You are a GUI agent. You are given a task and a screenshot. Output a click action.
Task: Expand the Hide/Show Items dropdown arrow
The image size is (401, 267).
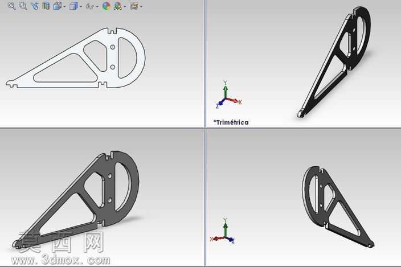(x=97, y=6)
